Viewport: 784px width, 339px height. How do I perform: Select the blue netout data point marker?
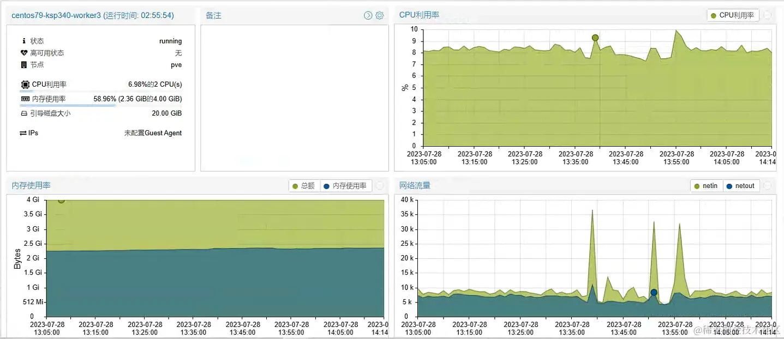pyautogui.click(x=654, y=293)
